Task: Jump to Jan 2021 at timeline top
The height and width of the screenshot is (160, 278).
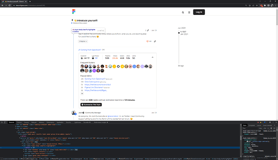Action: pos(182,28)
